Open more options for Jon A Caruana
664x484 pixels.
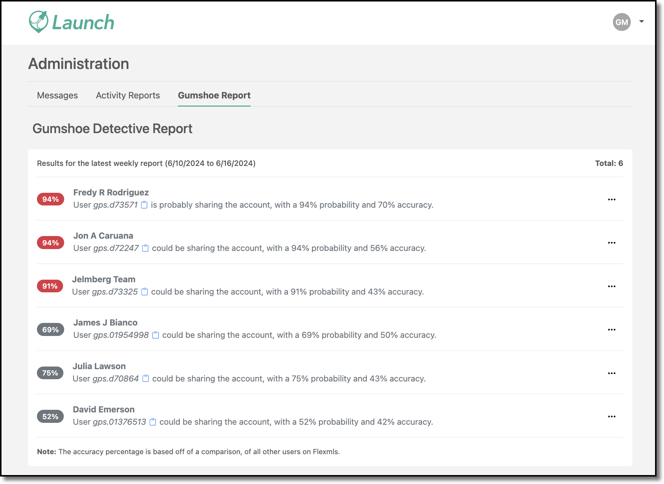612,243
